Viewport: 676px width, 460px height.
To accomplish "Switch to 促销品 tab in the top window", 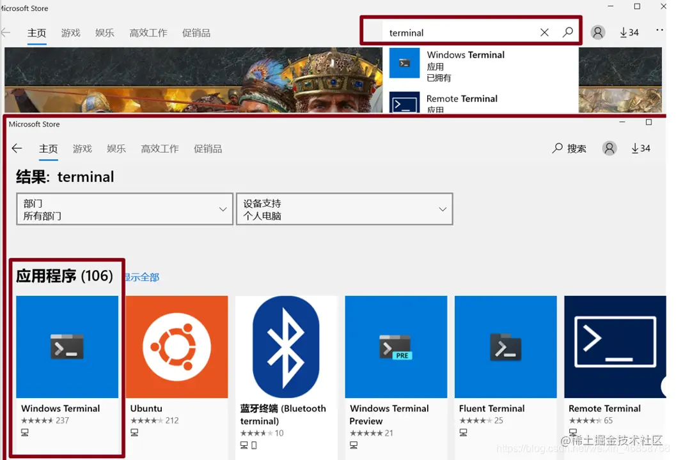I will (196, 33).
